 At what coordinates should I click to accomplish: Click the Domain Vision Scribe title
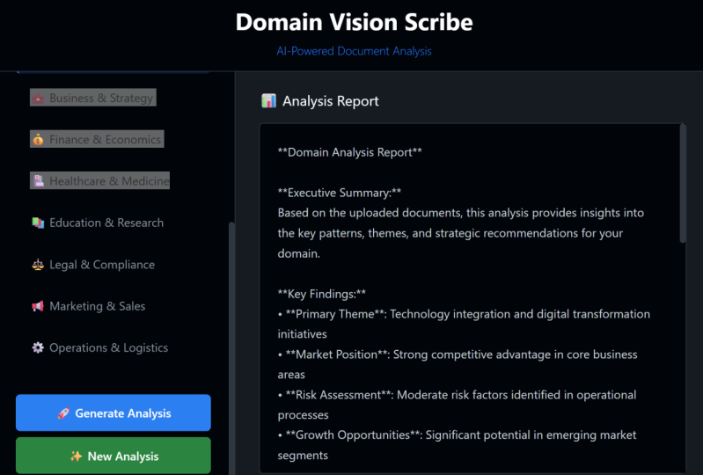tap(355, 22)
